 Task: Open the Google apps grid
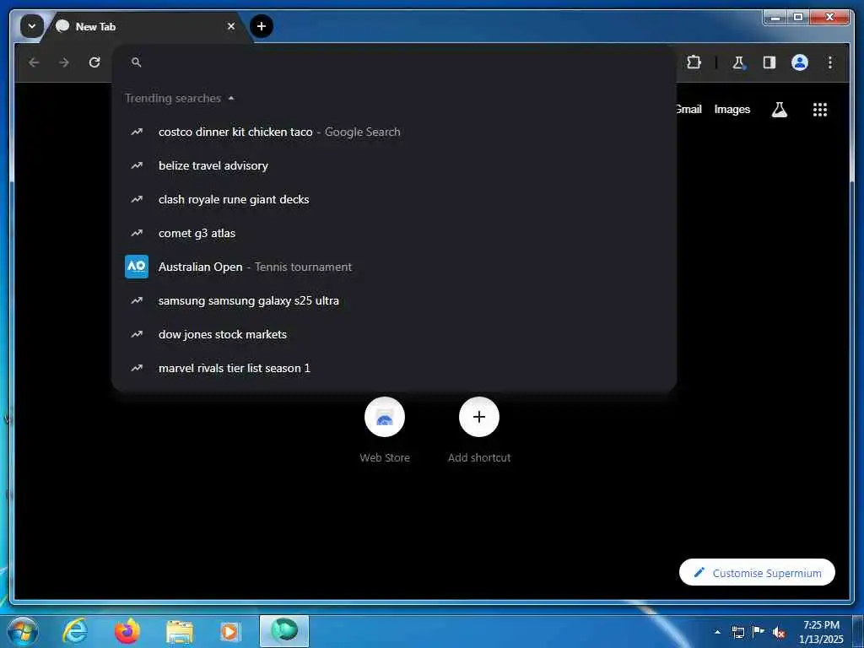pos(820,110)
